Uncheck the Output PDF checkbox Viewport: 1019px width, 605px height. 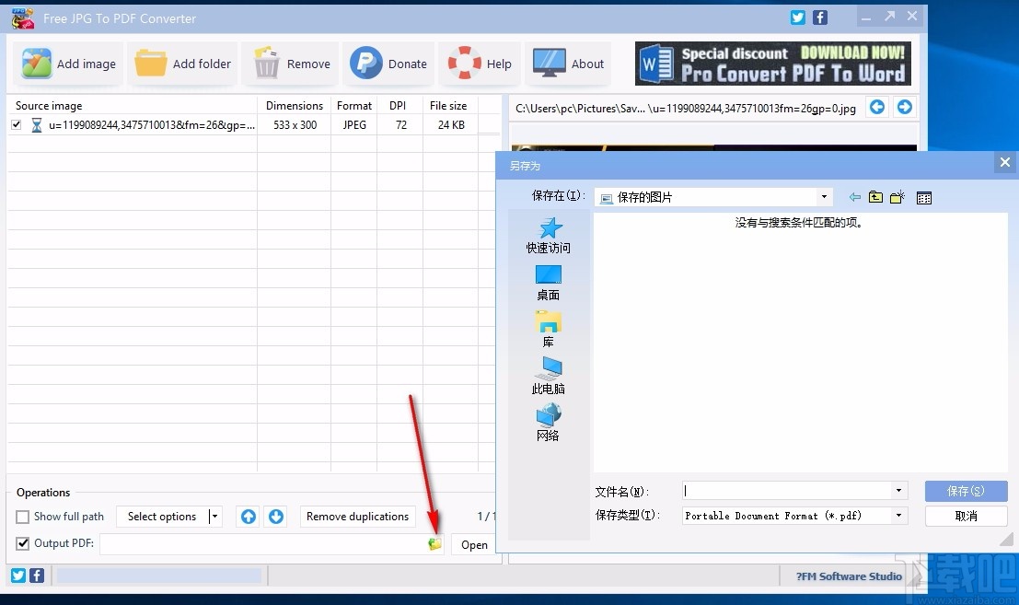[22, 543]
